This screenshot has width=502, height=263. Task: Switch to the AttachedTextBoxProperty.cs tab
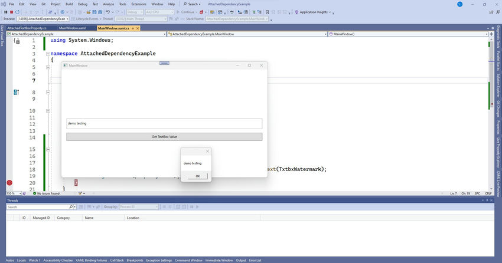(27, 28)
